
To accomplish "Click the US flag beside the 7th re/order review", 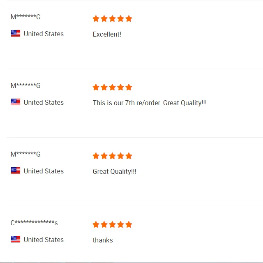I will [16, 102].
